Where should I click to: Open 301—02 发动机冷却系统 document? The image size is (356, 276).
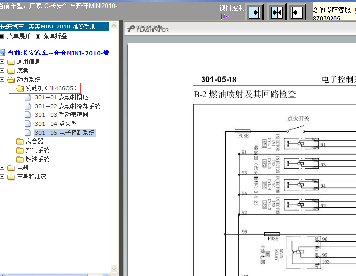[68, 106]
